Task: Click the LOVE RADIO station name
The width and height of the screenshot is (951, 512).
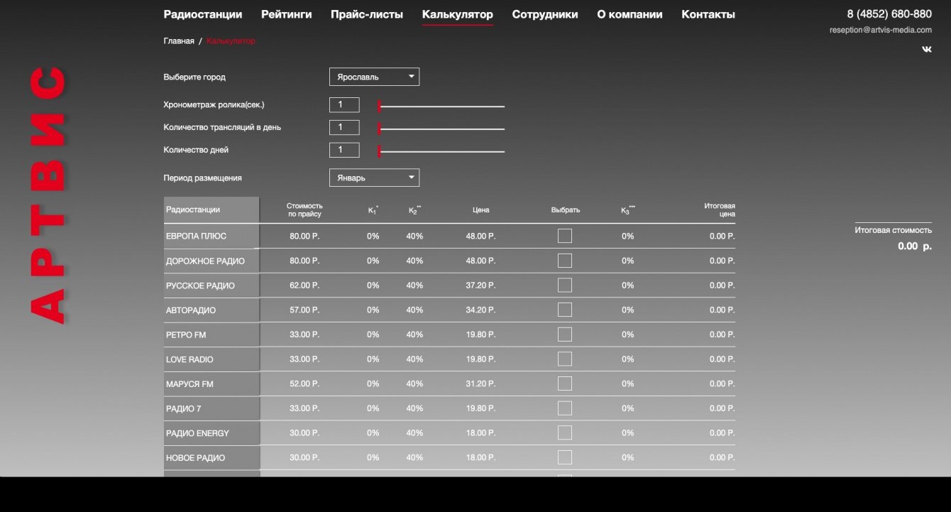Action: click(x=189, y=359)
